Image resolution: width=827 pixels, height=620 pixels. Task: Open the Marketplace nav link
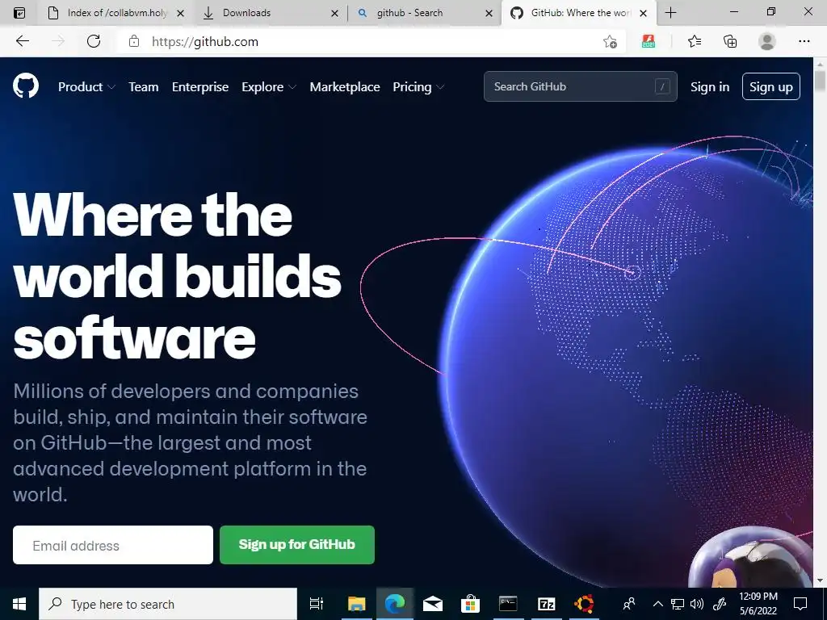pos(345,87)
